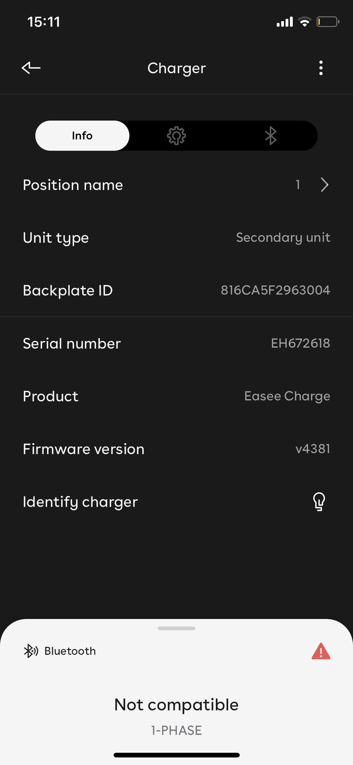Switch to the gear settings tab
Viewport: 353px width, 765px height.
[176, 136]
